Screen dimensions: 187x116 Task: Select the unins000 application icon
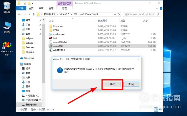51,46
